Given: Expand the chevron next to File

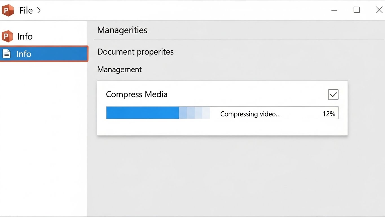Looking at the screenshot, I should coord(39,10).
